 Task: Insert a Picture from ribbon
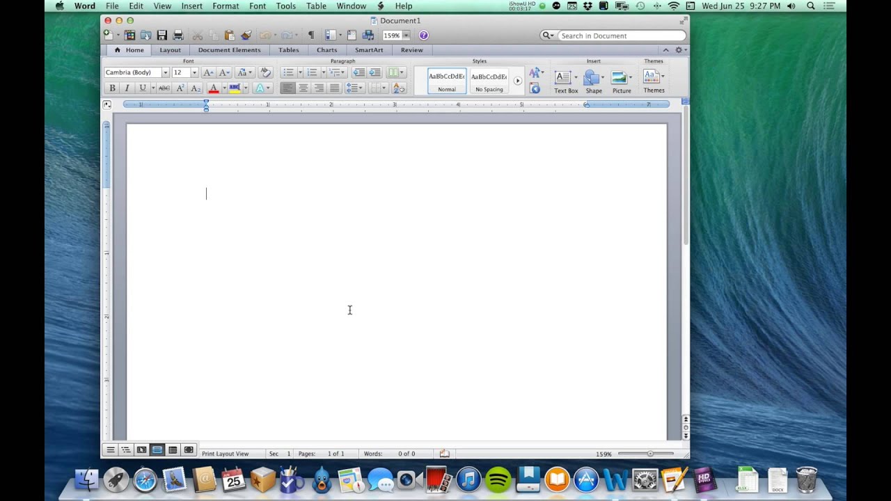[x=622, y=81]
